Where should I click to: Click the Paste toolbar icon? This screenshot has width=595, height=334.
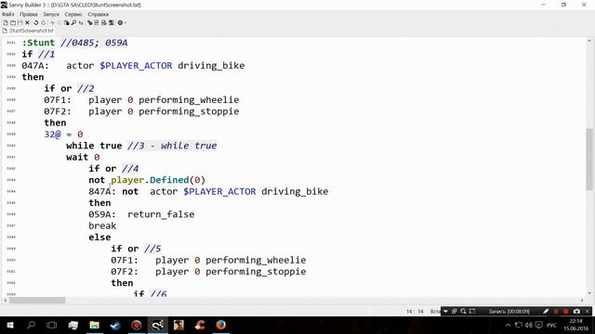(66, 22)
